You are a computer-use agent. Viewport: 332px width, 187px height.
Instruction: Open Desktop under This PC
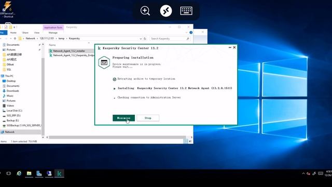[11, 81]
